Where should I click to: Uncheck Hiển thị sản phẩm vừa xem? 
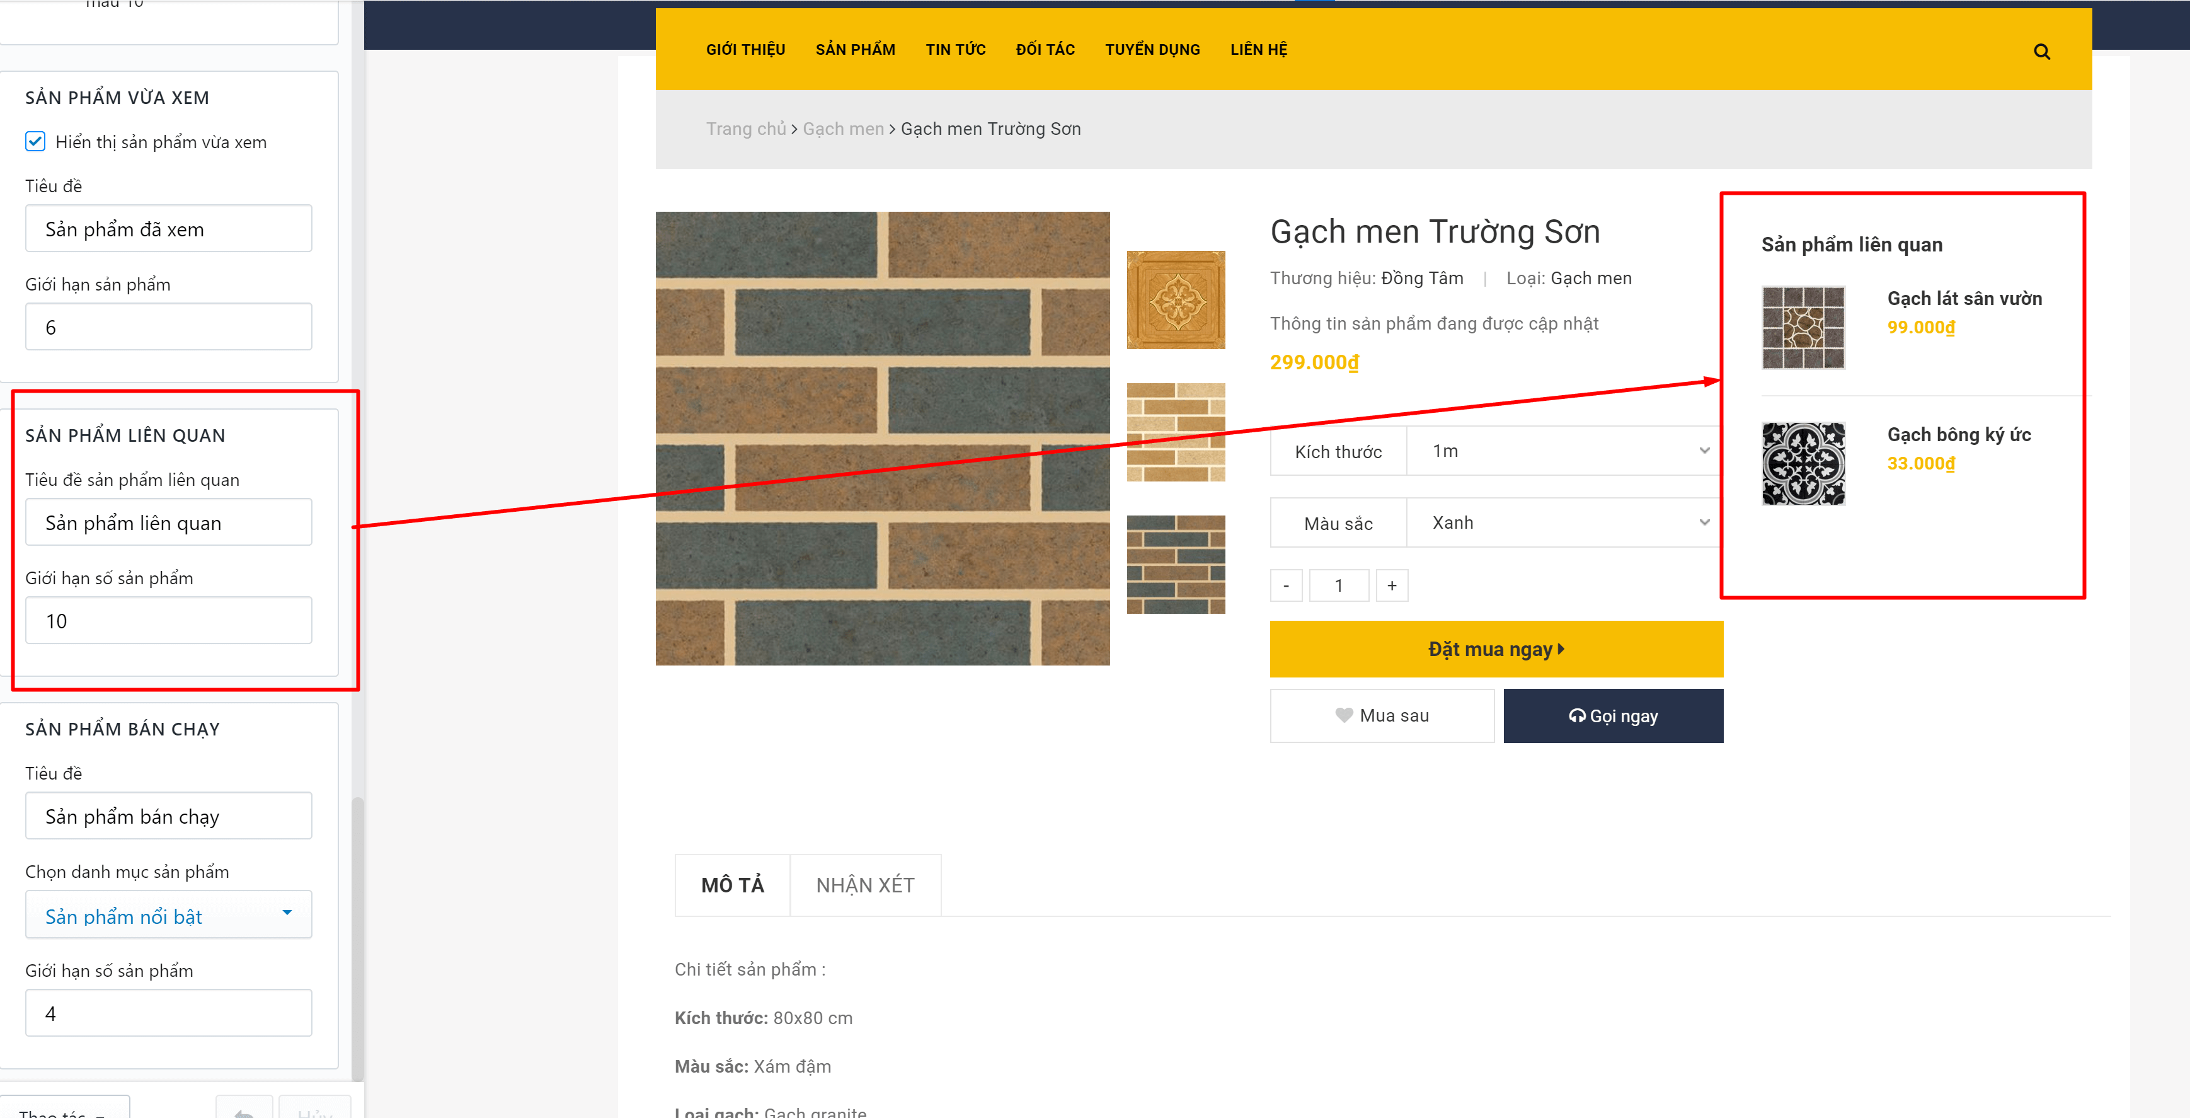coord(35,141)
